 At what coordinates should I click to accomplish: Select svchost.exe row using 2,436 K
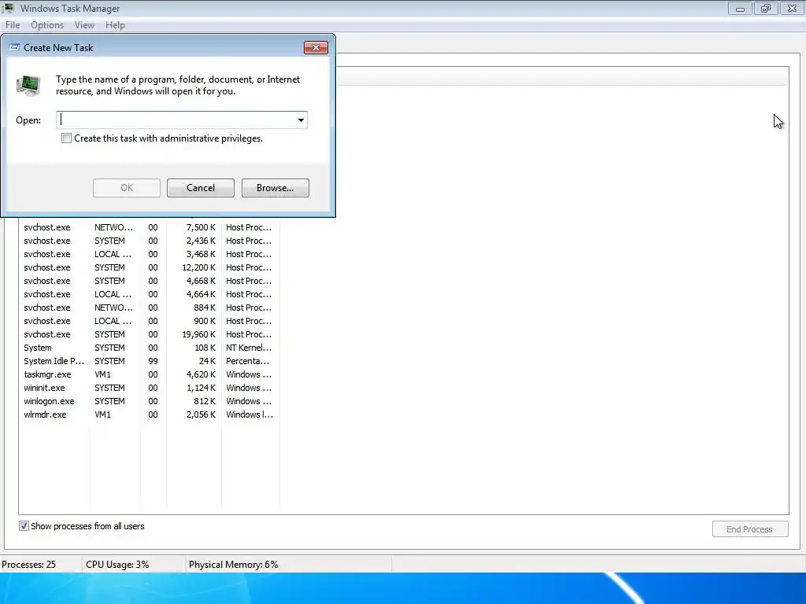[x=149, y=241]
